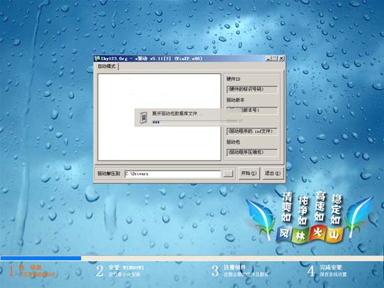Select step 2 安装 WINDOWS

click(120, 271)
